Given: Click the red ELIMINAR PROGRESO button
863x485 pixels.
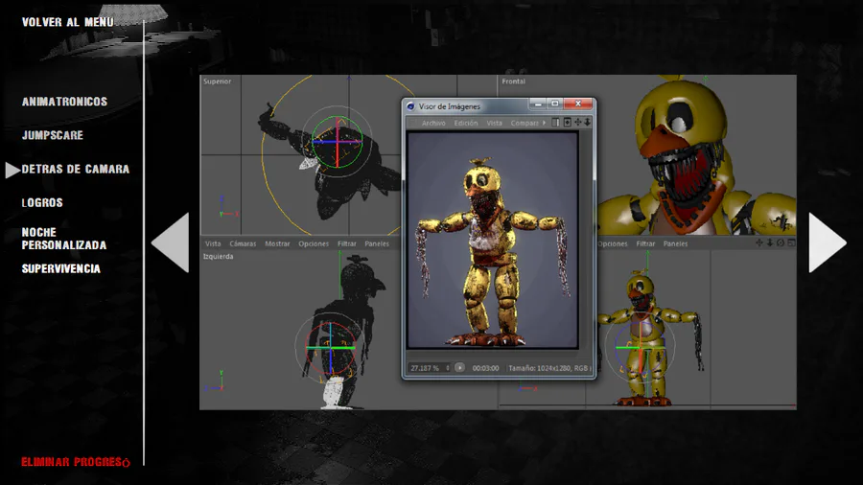Looking at the screenshot, I should (76, 462).
